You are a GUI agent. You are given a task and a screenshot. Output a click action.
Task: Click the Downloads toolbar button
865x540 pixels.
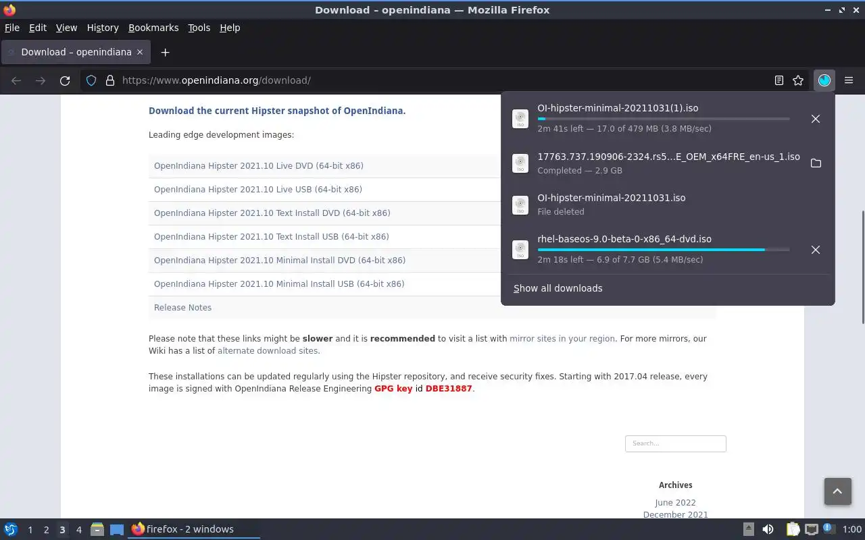coord(824,80)
